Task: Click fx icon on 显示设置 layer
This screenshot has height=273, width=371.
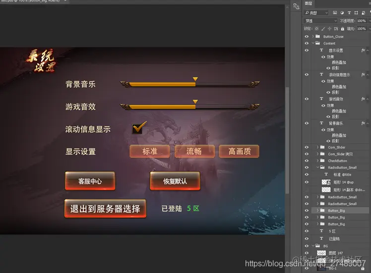Action: [363, 50]
